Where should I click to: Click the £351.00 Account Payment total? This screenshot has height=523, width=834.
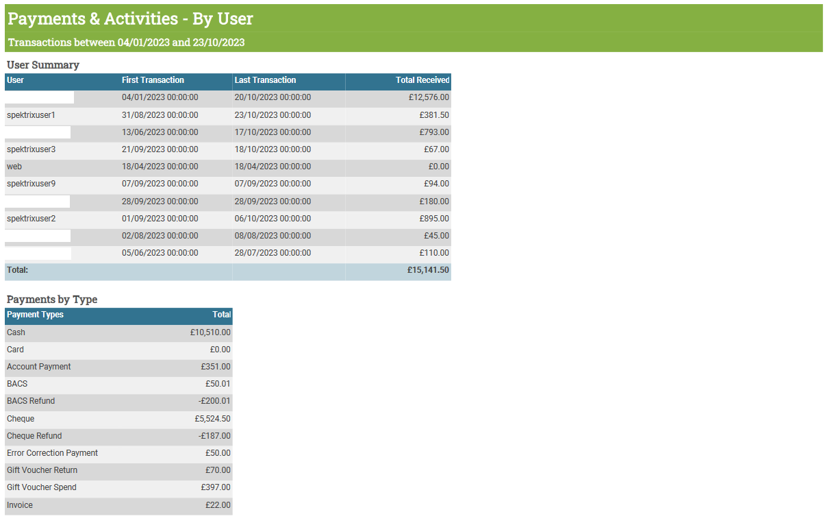click(x=216, y=367)
